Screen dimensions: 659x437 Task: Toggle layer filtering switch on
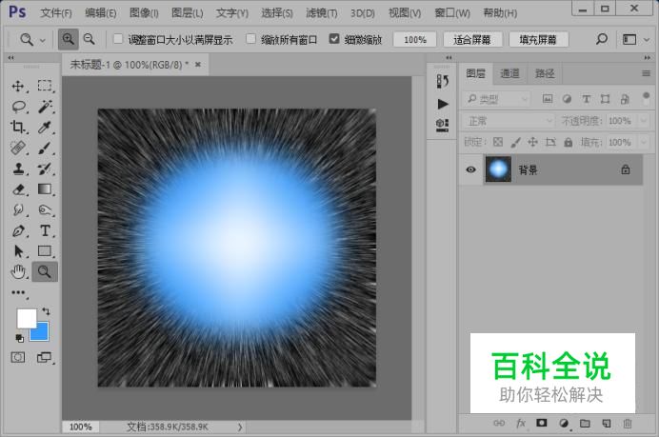point(647,99)
